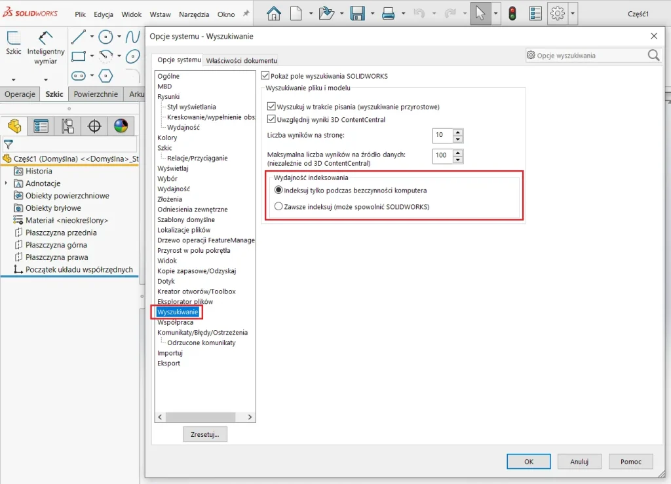Screen dimensions: 671x484
Task: Pick the Ellipse sketch tool
Action: (133, 56)
